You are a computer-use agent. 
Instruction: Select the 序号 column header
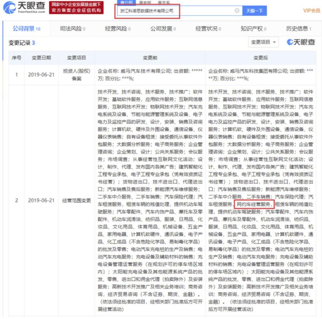[16, 58]
